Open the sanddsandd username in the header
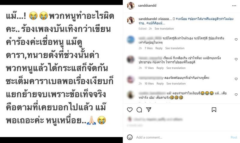Viewport: 240px width, 143px height. pyautogui.click(x=147, y=5)
